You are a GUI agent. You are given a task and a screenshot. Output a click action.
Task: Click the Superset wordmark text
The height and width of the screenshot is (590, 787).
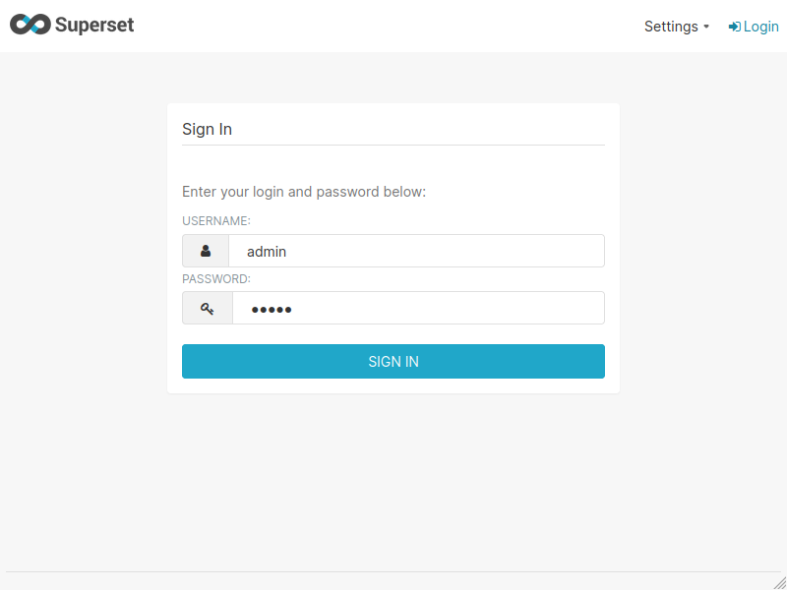tap(95, 25)
